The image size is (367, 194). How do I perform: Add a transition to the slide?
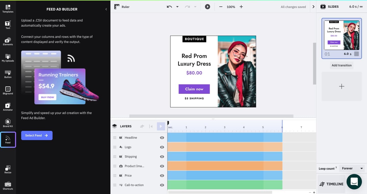point(341,65)
